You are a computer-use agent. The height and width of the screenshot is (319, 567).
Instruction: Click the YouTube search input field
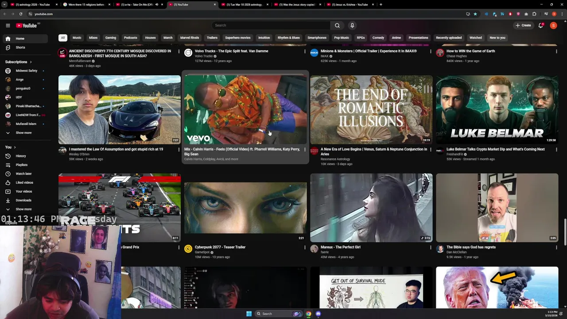pyautogui.click(x=271, y=25)
